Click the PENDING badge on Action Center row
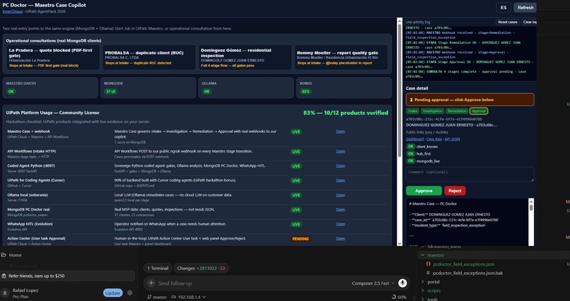 [x=301, y=239]
